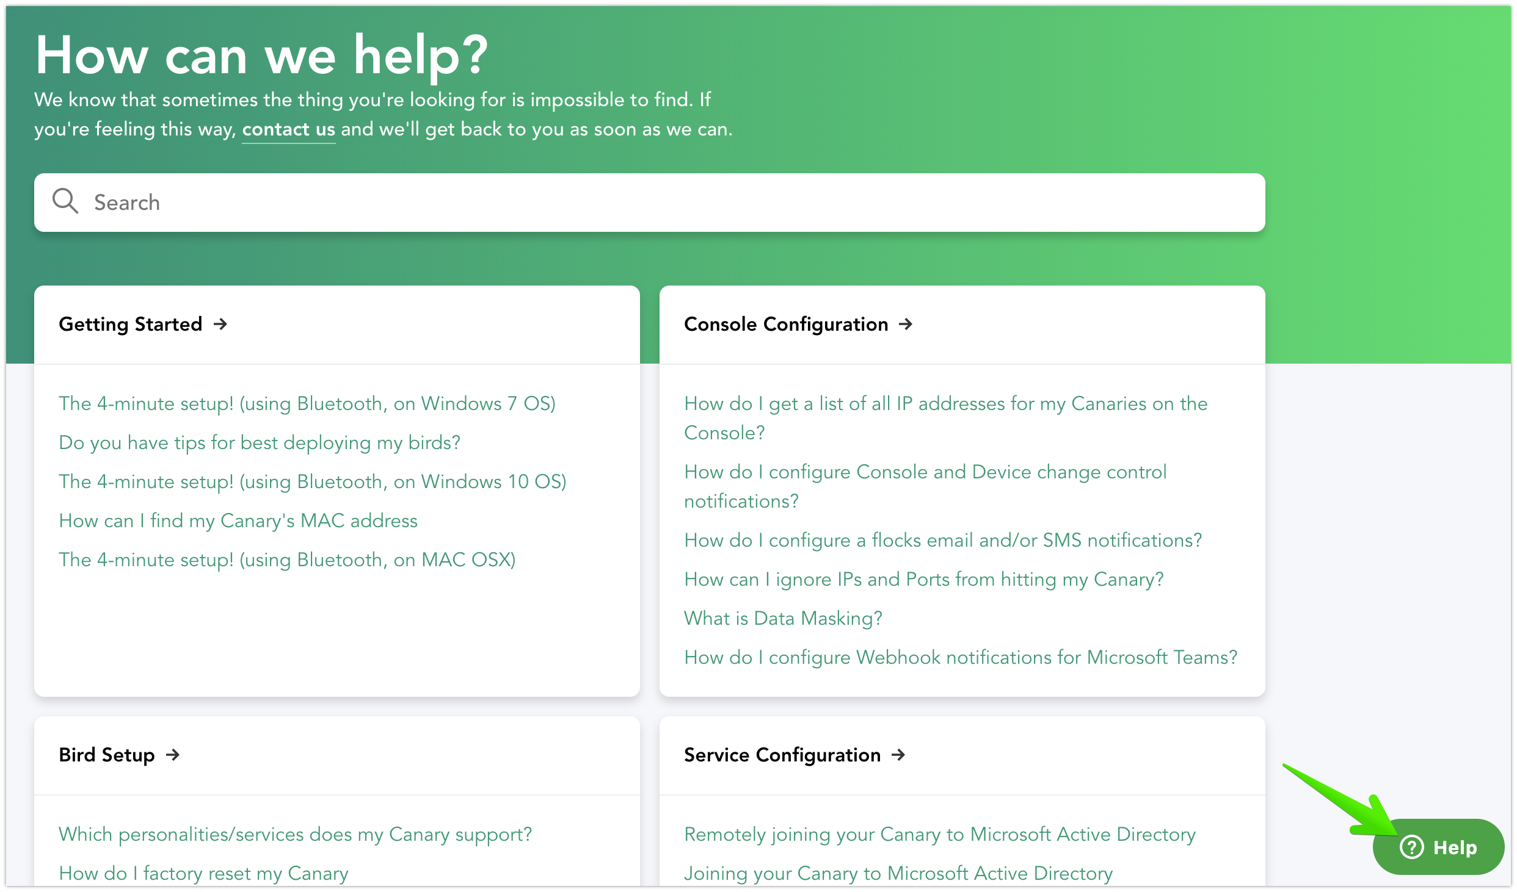The height and width of the screenshot is (892, 1517).
Task: Open the ignore IPs and Ports article
Action: (x=924, y=579)
